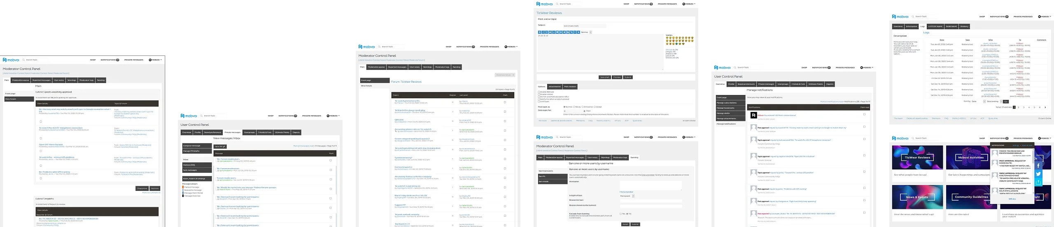The width and height of the screenshot is (1054, 227).
Task: Expand the MOBVOI user menu on the posts-awaiting-approval page
Action: (156, 60)
